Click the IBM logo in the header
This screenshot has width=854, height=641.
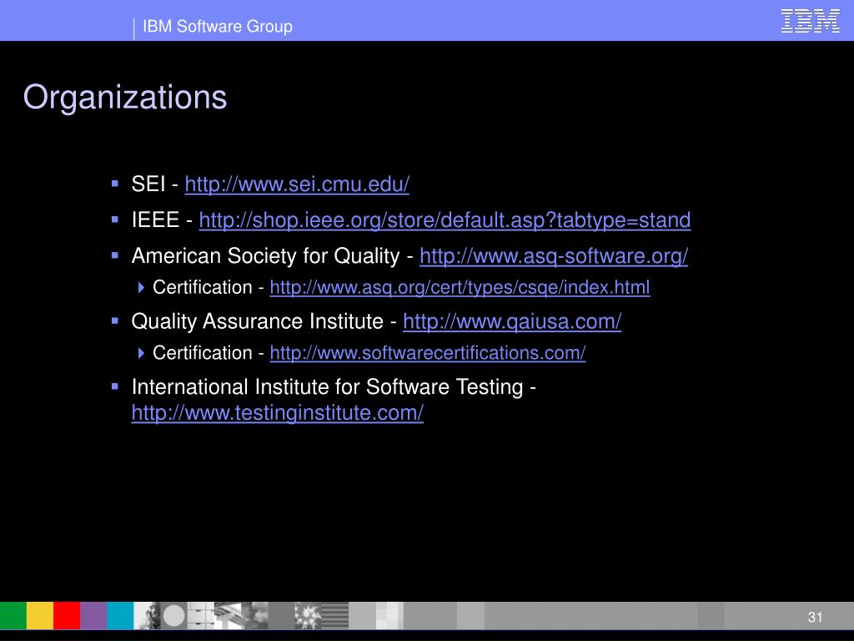pyautogui.click(x=810, y=21)
